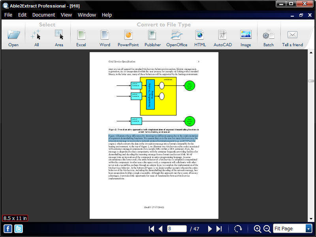Convert the document to Publisher
Screen dimensions: 316x237
[152, 36]
